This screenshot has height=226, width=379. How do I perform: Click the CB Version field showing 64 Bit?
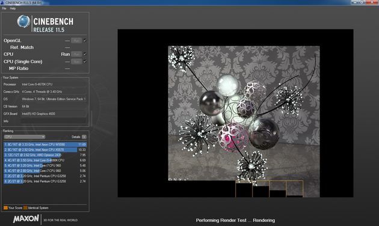[54, 106]
